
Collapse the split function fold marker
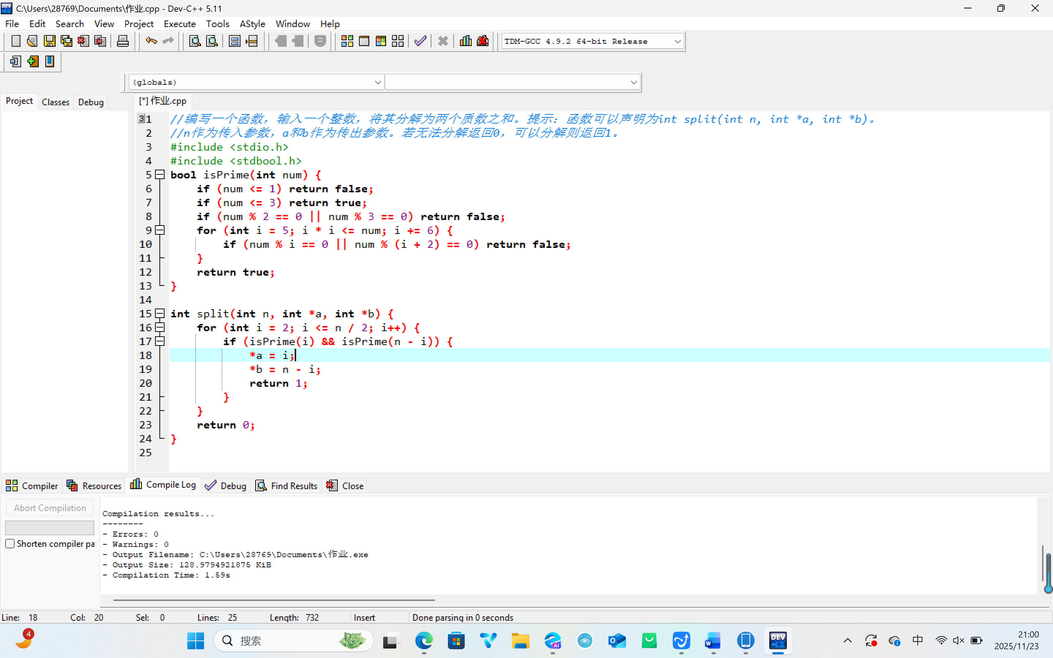[160, 314]
